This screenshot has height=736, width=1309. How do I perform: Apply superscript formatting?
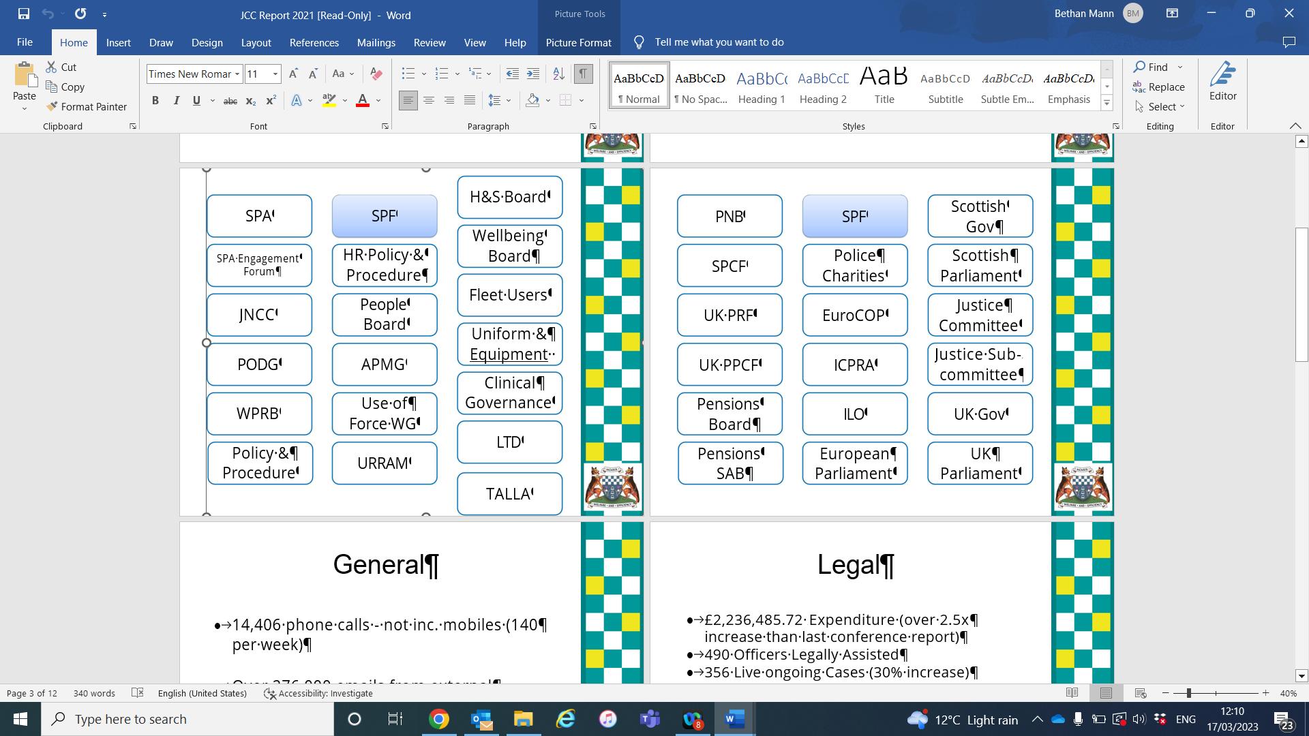pyautogui.click(x=271, y=101)
